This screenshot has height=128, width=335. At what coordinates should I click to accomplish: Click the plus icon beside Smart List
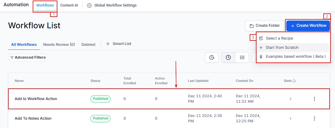point(108,44)
